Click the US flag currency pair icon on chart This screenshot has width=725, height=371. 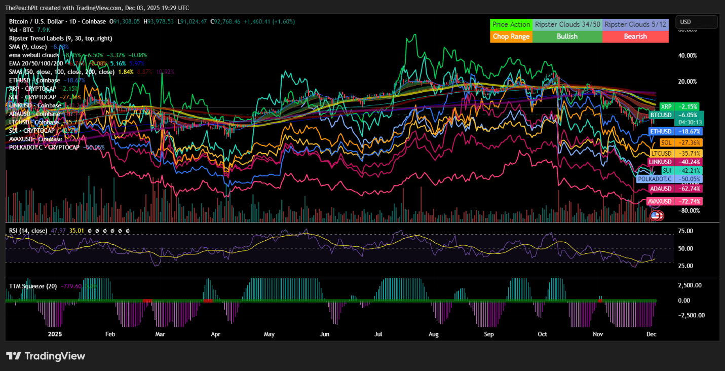click(657, 215)
